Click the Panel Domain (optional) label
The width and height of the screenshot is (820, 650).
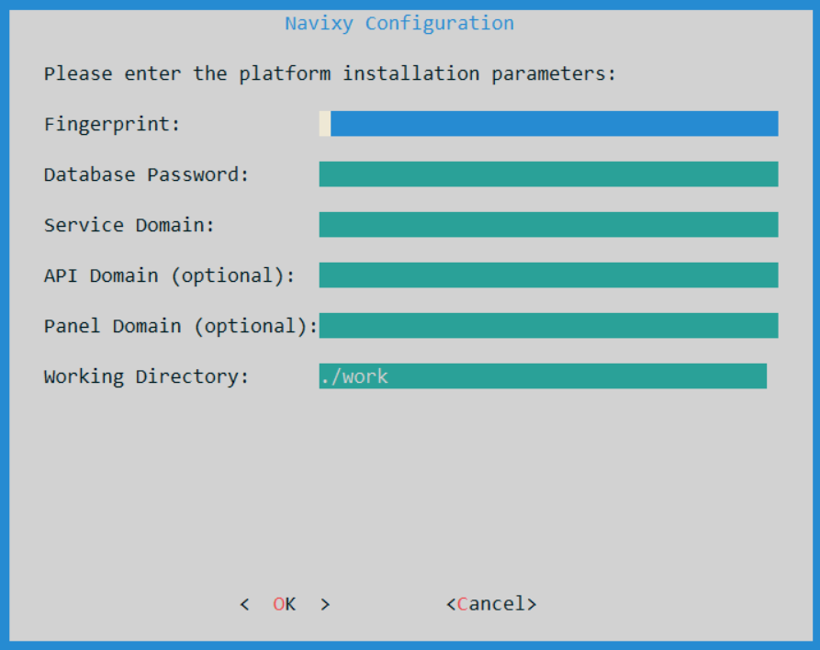[181, 326]
